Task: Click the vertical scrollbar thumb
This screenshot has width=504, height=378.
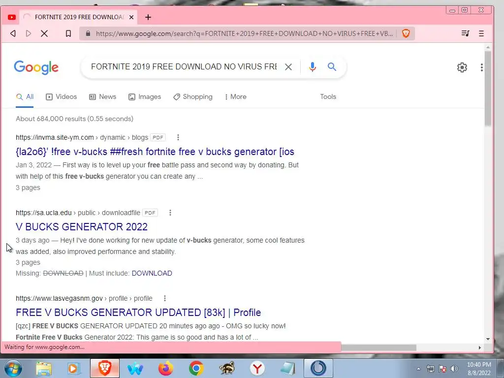Action: pos(488,89)
